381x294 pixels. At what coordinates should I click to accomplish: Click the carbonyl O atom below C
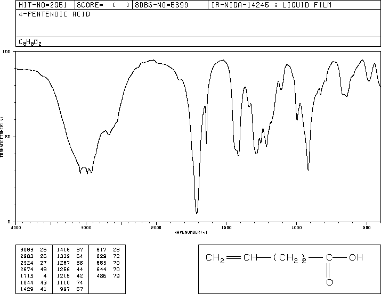click(x=329, y=282)
